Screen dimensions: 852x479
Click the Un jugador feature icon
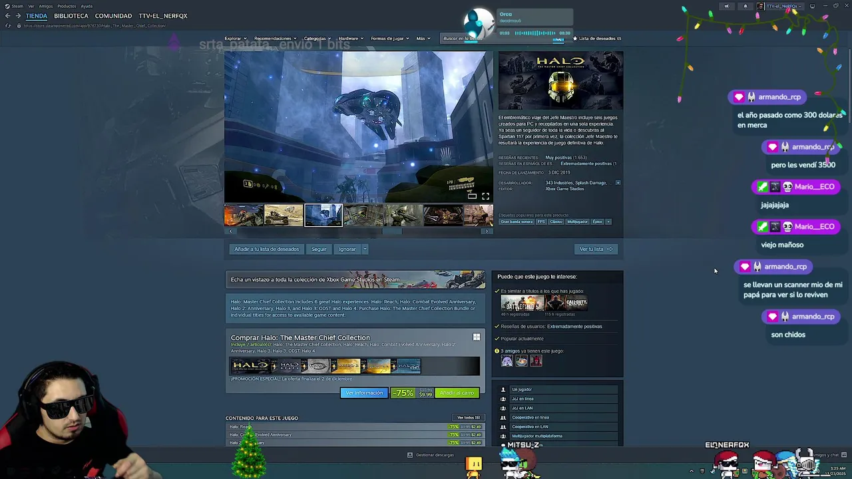pos(503,389)
